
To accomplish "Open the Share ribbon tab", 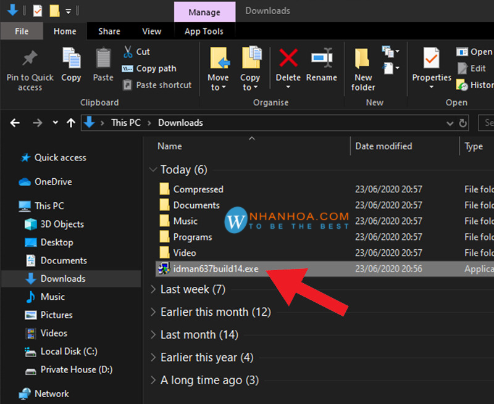I will [x=109, y=31].
